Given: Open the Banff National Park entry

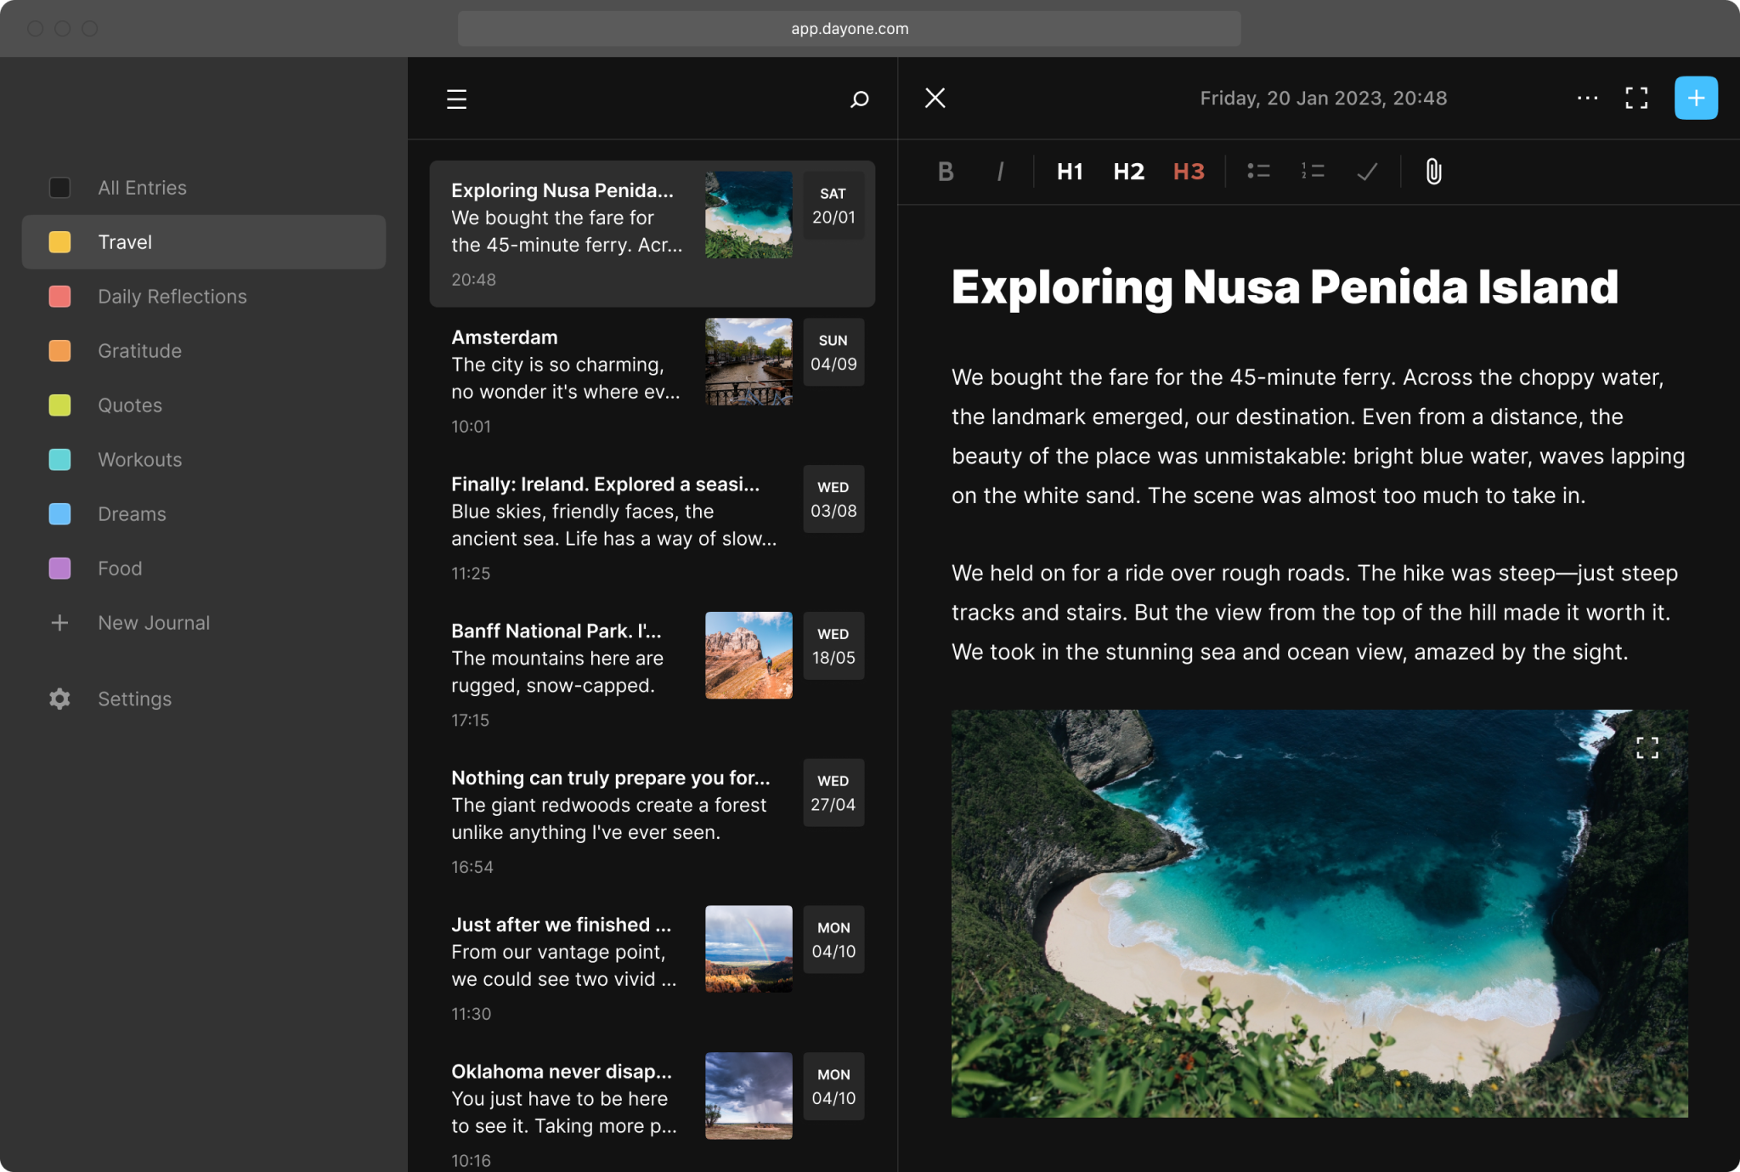Looking at the screenshot, I should click(x=652, y=675).
